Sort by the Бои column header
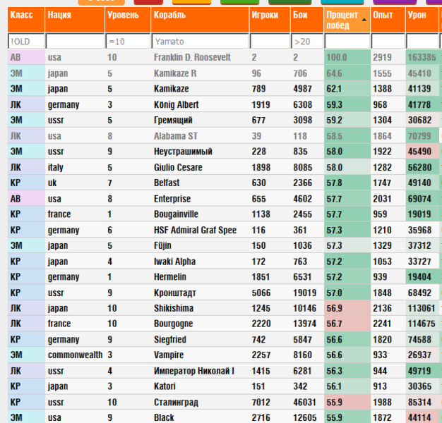442x423 pixels. [299, 15]
